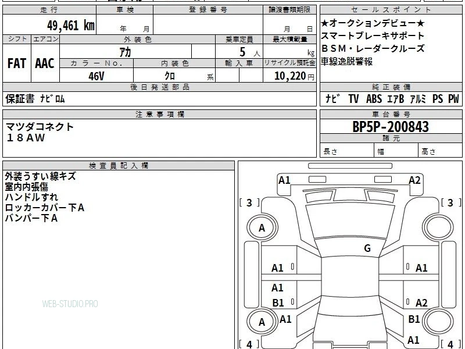Click the 18AW note

26,138
